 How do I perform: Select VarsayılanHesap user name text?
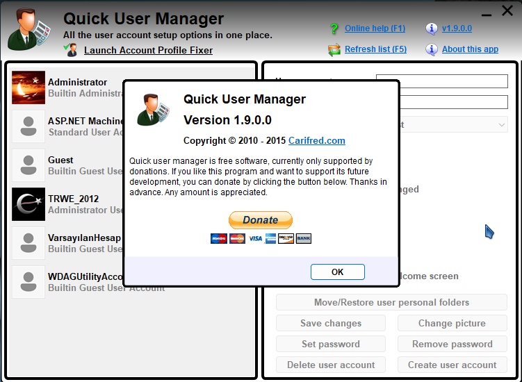(x=84, y=238)
